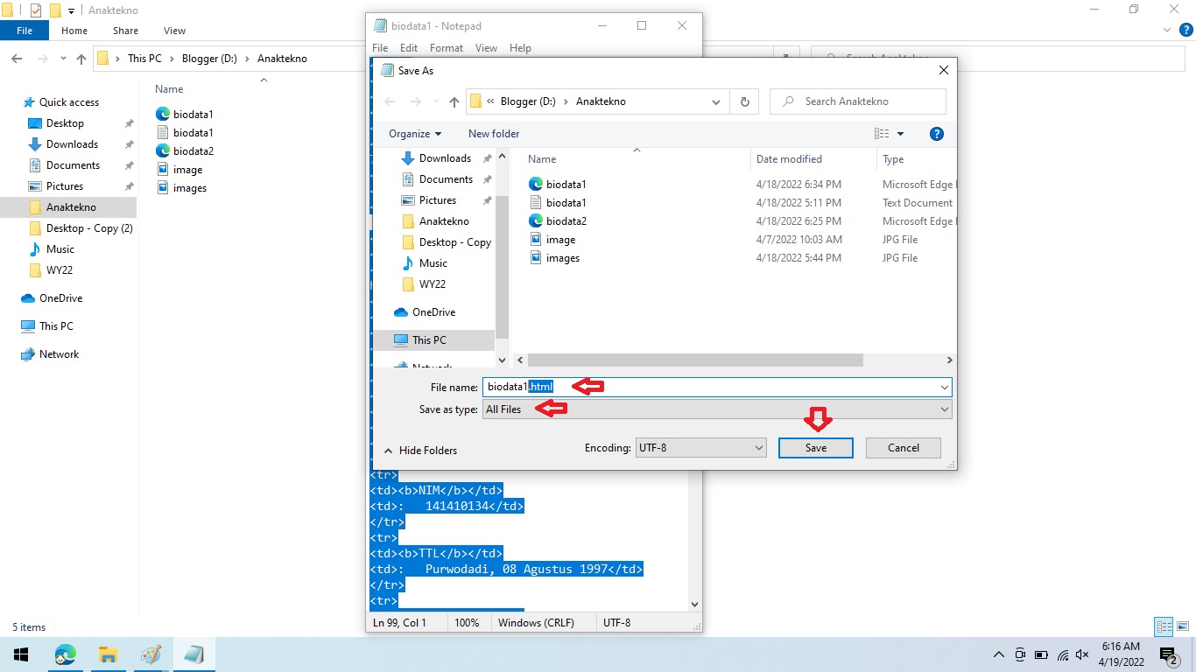Screen dimensions: 1196x672
Task: Open Notepad Edit menu
Action: (409, 48)
